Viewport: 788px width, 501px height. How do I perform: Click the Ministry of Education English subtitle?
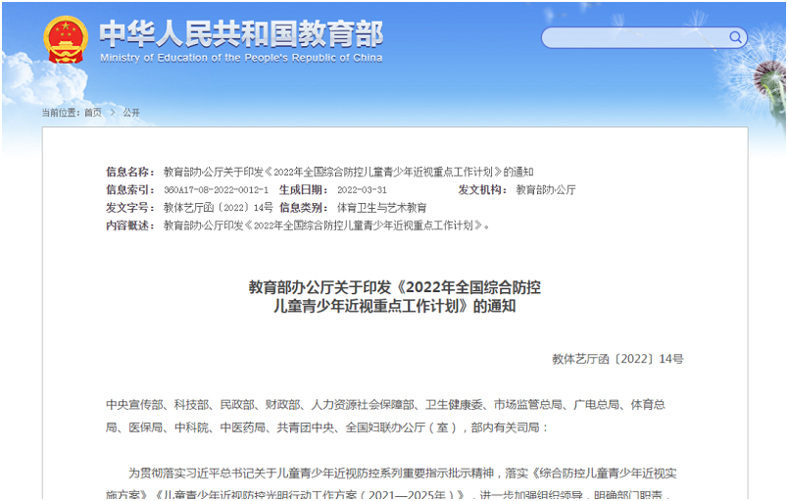241,58
